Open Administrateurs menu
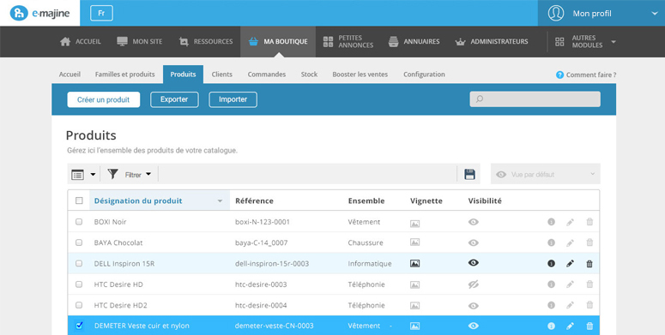 click(x=492, y=41)
